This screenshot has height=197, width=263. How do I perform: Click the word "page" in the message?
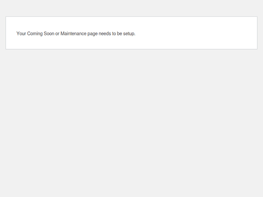point(93,34)
